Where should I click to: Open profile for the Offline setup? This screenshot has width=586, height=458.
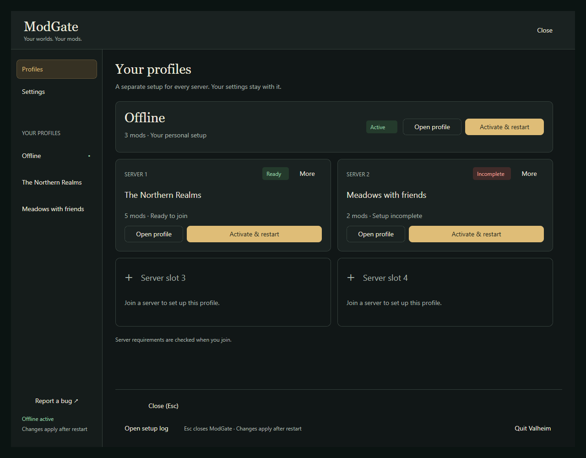(432, 127)
